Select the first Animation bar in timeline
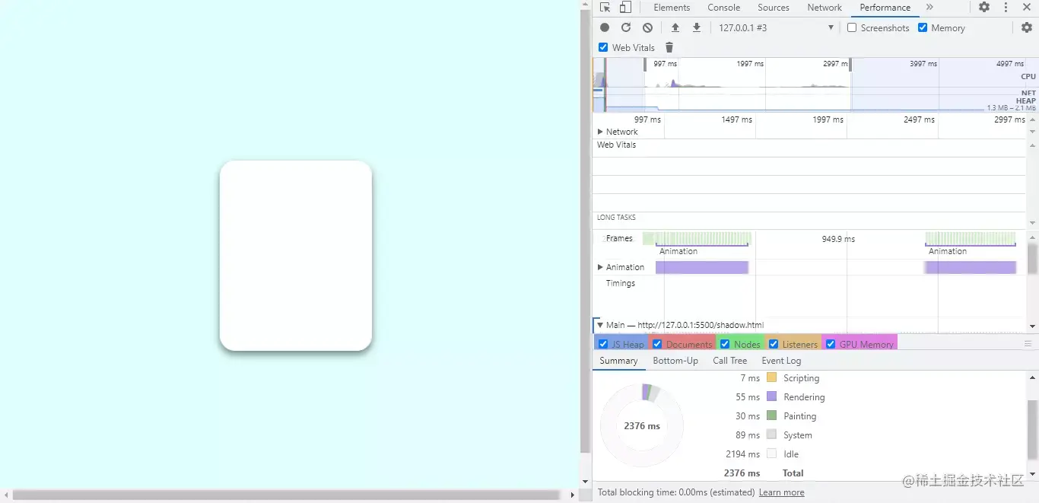The image size is (1039, 503). [702, 267]
